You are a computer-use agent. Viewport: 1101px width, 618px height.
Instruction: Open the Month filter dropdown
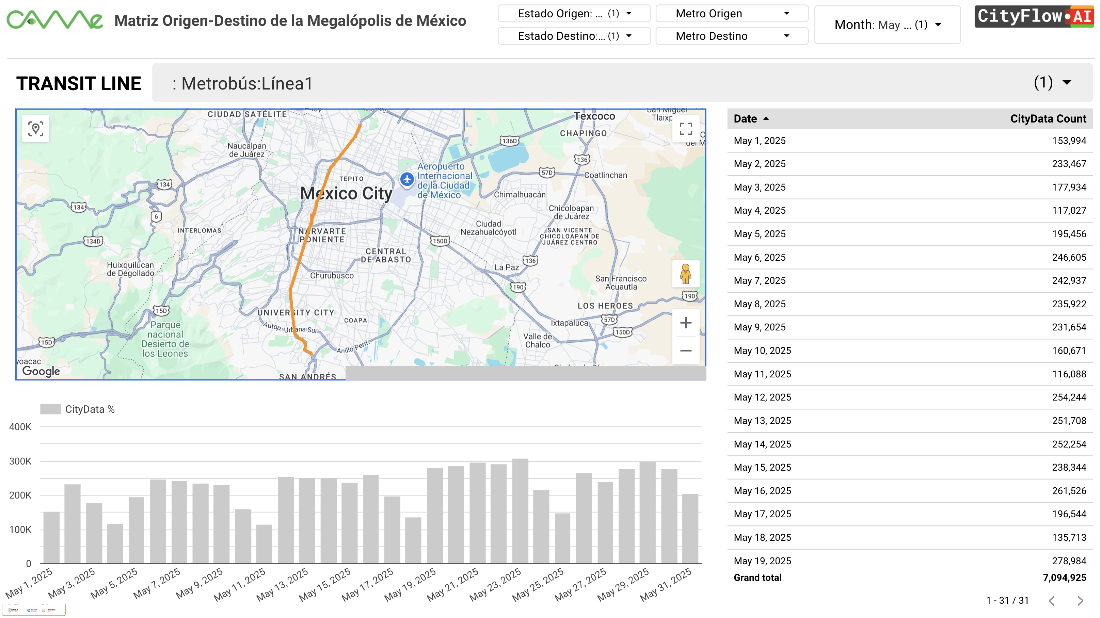tap(887, 25)
